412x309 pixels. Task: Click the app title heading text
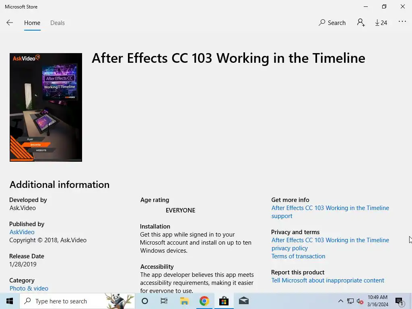[x=229, y=58]
